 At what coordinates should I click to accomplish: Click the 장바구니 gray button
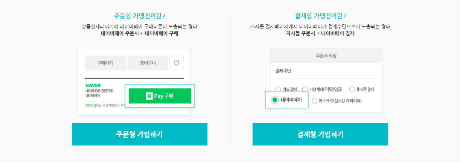[147, 63]
